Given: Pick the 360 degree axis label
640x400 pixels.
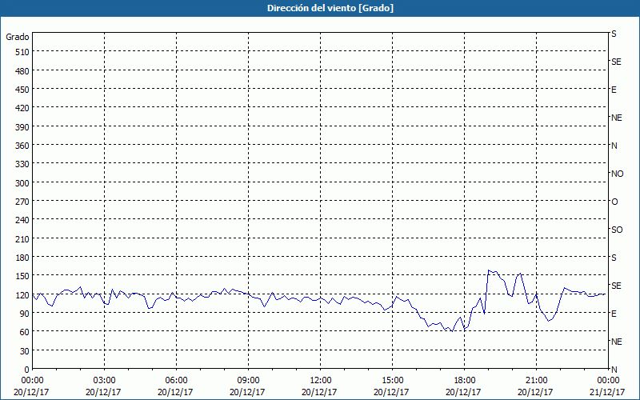Looking at the screenshot, I should [x=22, y=146].
